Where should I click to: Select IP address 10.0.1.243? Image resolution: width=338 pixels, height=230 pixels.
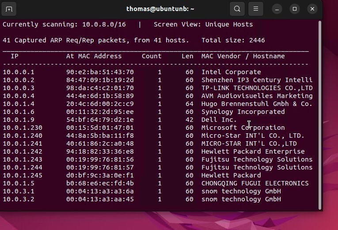pos(23,159)
